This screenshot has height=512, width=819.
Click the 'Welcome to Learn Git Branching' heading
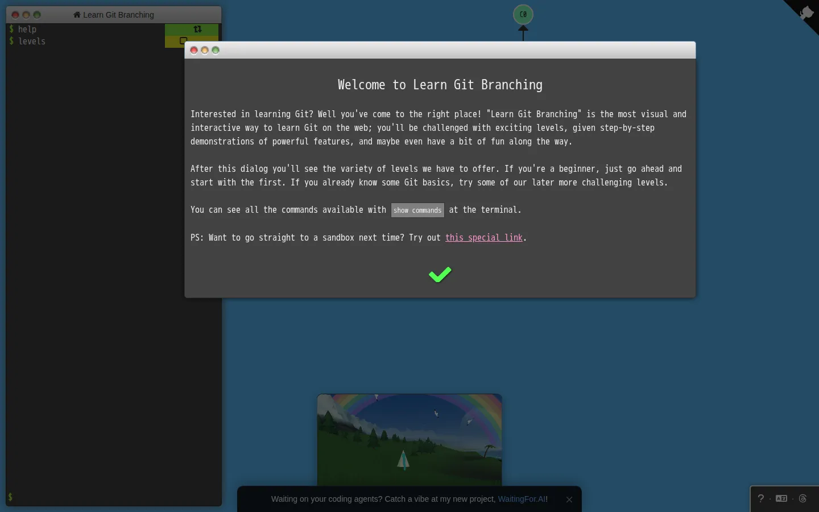coord(440,85)
